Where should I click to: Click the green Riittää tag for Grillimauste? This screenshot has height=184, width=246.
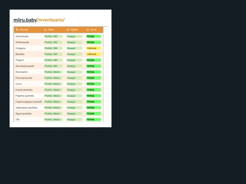(x=94, y=42)
